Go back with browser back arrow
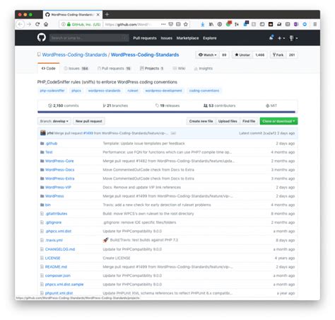Screen dimensions: 335x320 [x=20, y=24]
